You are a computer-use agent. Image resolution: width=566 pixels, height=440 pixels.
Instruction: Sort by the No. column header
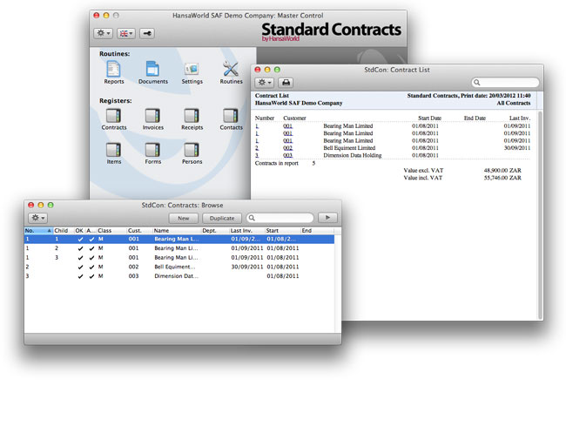pos(38,231)
